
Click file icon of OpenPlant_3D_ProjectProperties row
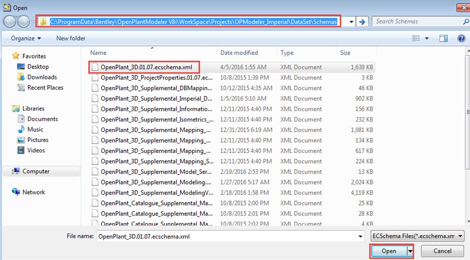95,77
